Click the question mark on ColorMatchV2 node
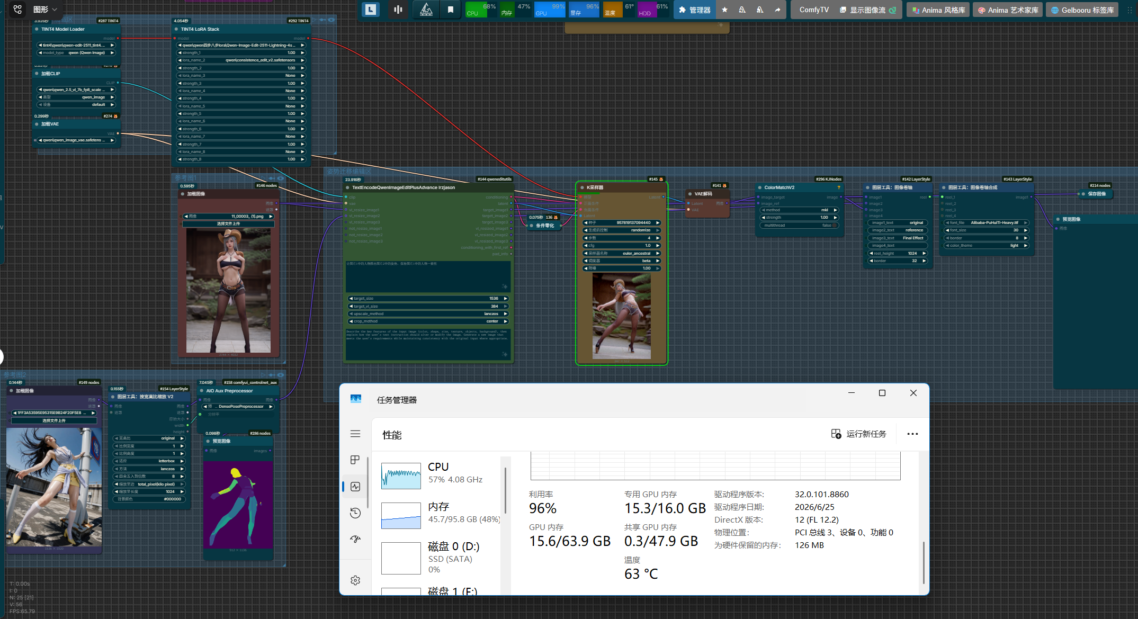The image size is (1138, 619). [839, 187]
